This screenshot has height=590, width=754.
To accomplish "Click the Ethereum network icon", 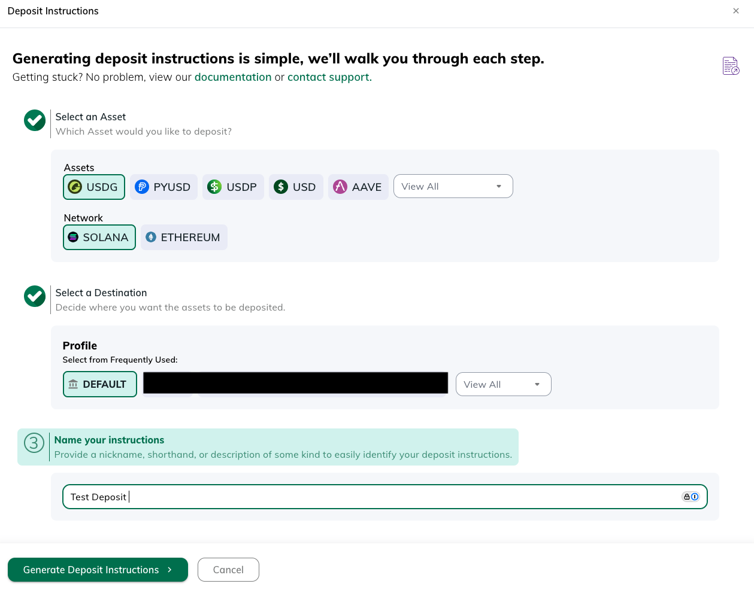I will (x=151, y=237).
